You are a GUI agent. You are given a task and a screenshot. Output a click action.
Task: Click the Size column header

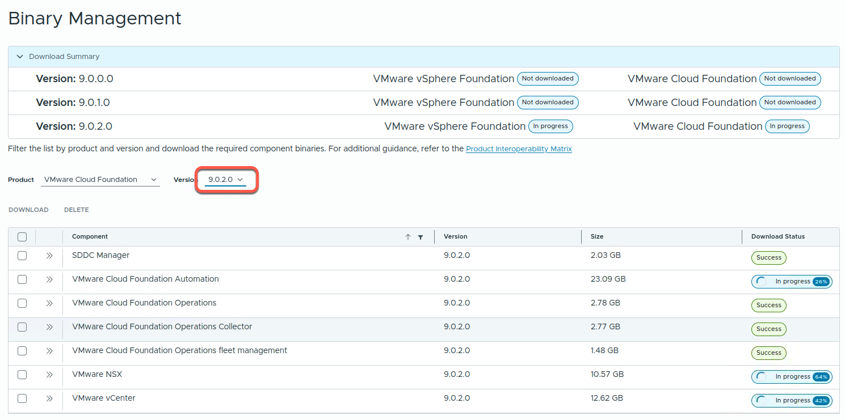pos(597,236)
